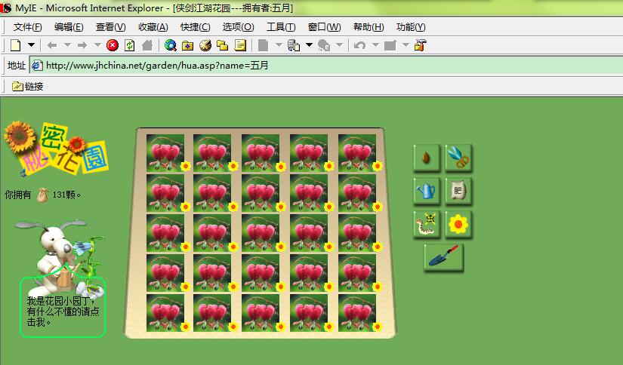623x365 pixels.
Task: Click the Forward arrow toolbar button
Action: tap(82, 45)
